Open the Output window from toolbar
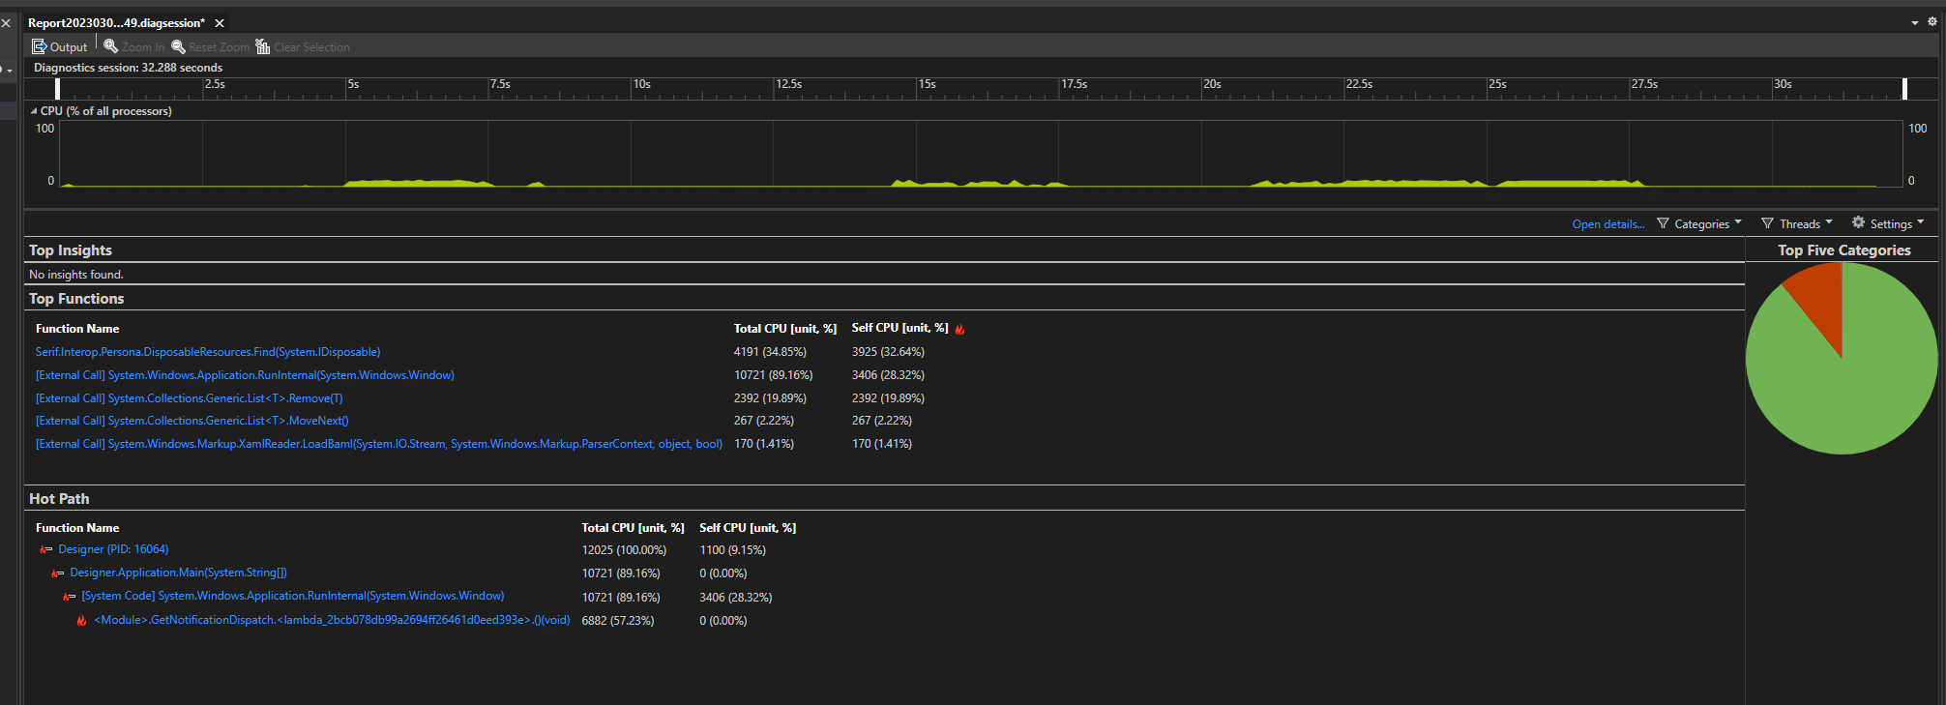This screenshot has height=705, width=1946. pyautogui.click(x=59, y=46)
